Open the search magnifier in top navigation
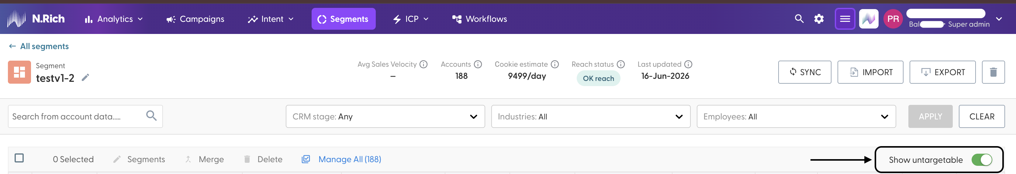 point(799,18)
